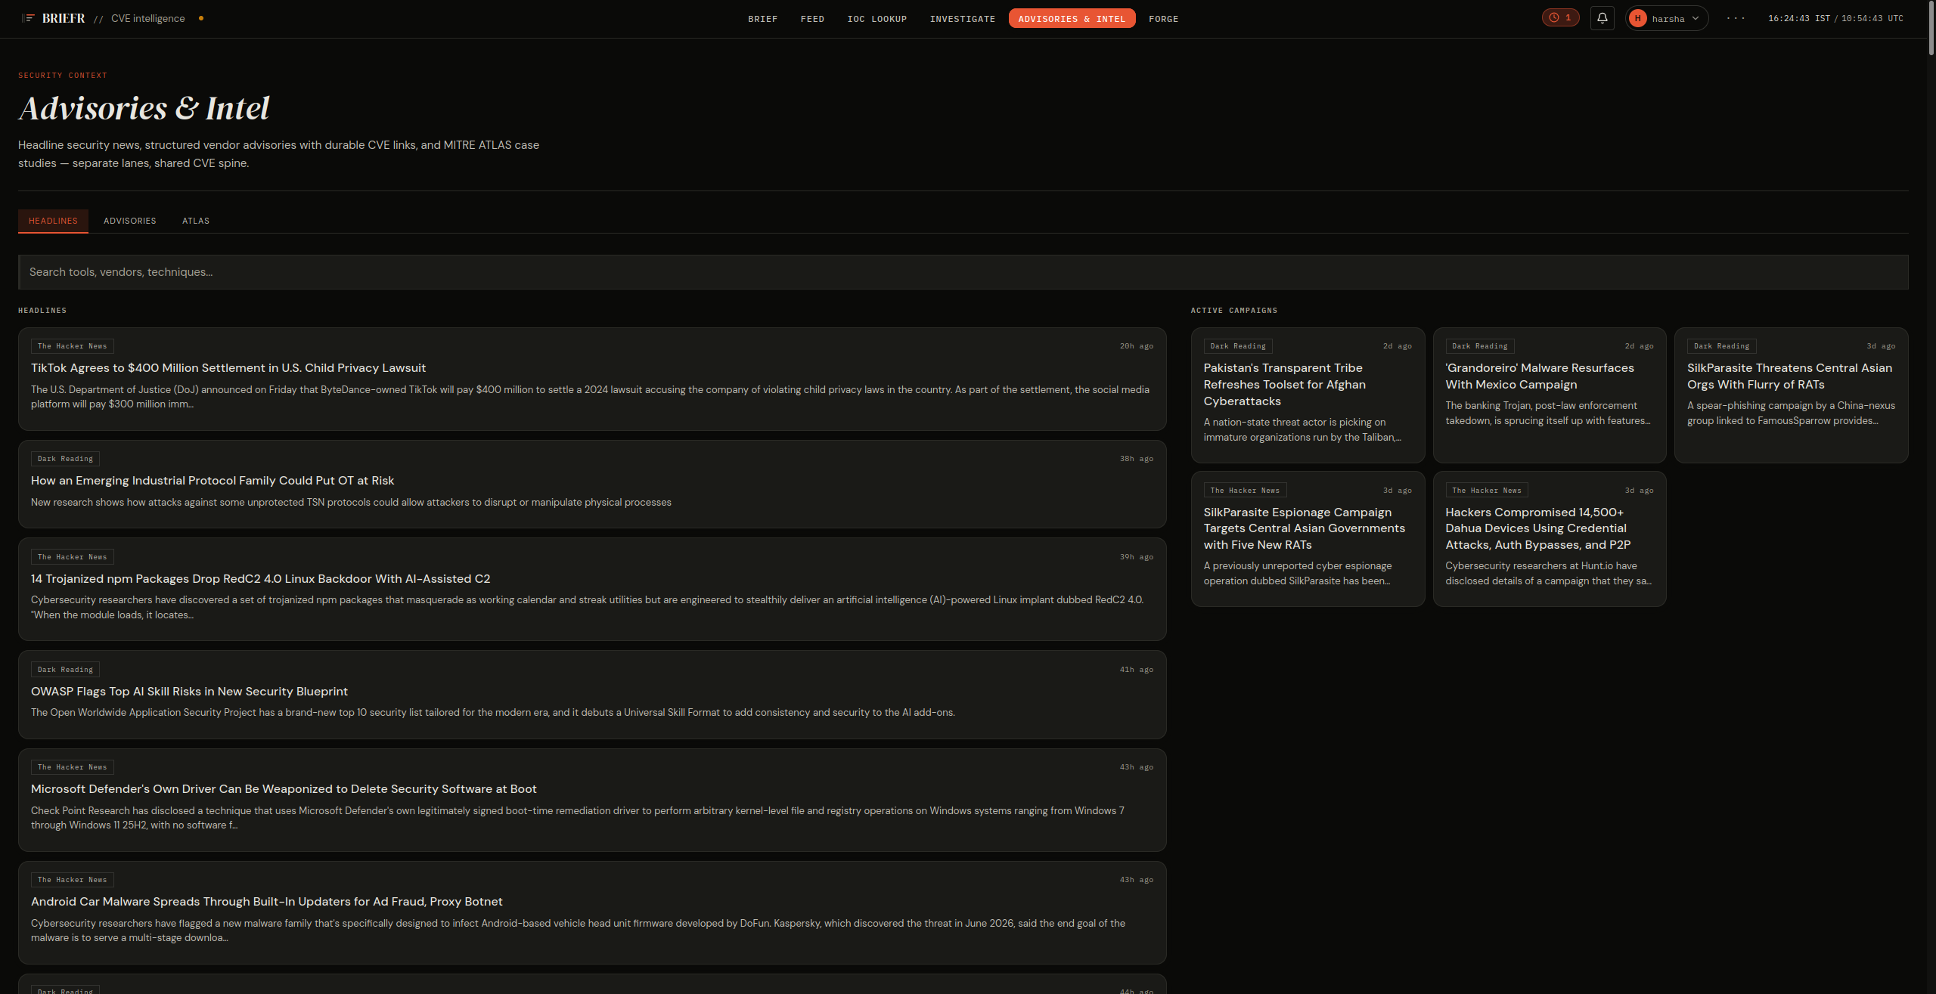Open the ATLAS tab
This screenshot has height=994, width=1936.
coord(196,221)
